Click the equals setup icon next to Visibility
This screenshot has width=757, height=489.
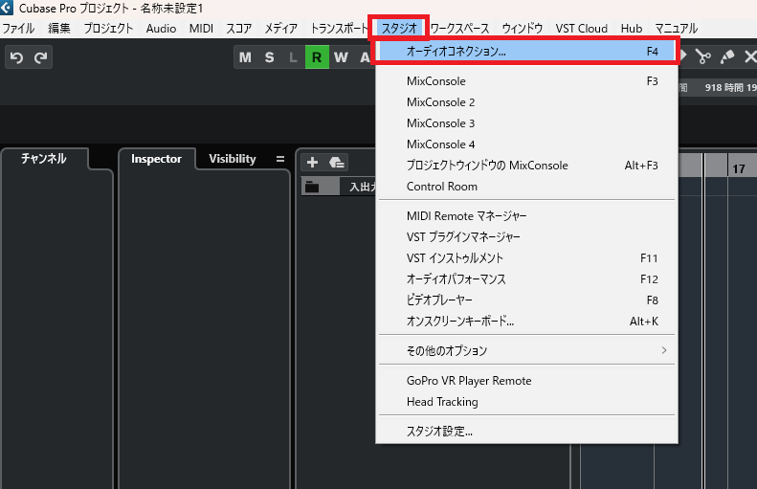[x=280, y=159]
